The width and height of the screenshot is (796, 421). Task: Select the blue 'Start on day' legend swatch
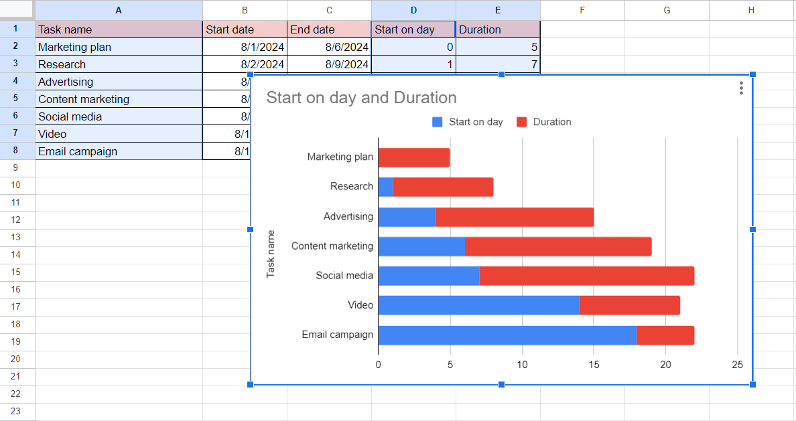pos(438,122)
